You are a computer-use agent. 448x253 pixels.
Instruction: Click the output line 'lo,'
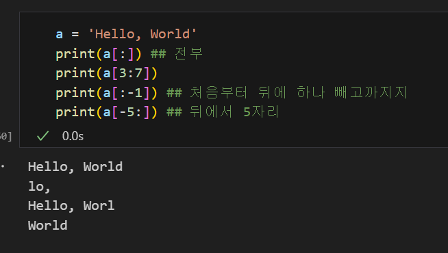tap(39, 187)
